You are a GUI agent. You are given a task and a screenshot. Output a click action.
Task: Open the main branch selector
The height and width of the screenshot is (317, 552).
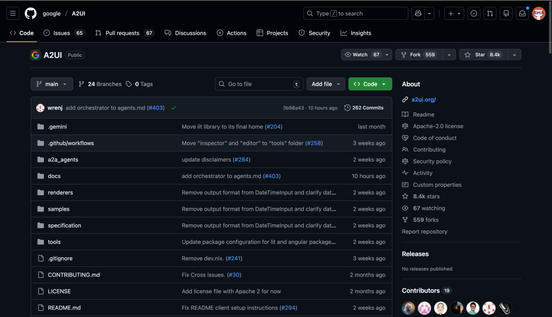52,84
